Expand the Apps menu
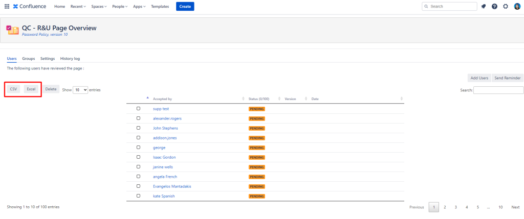This screenshot has height=219, width=524. click(139, 7)
